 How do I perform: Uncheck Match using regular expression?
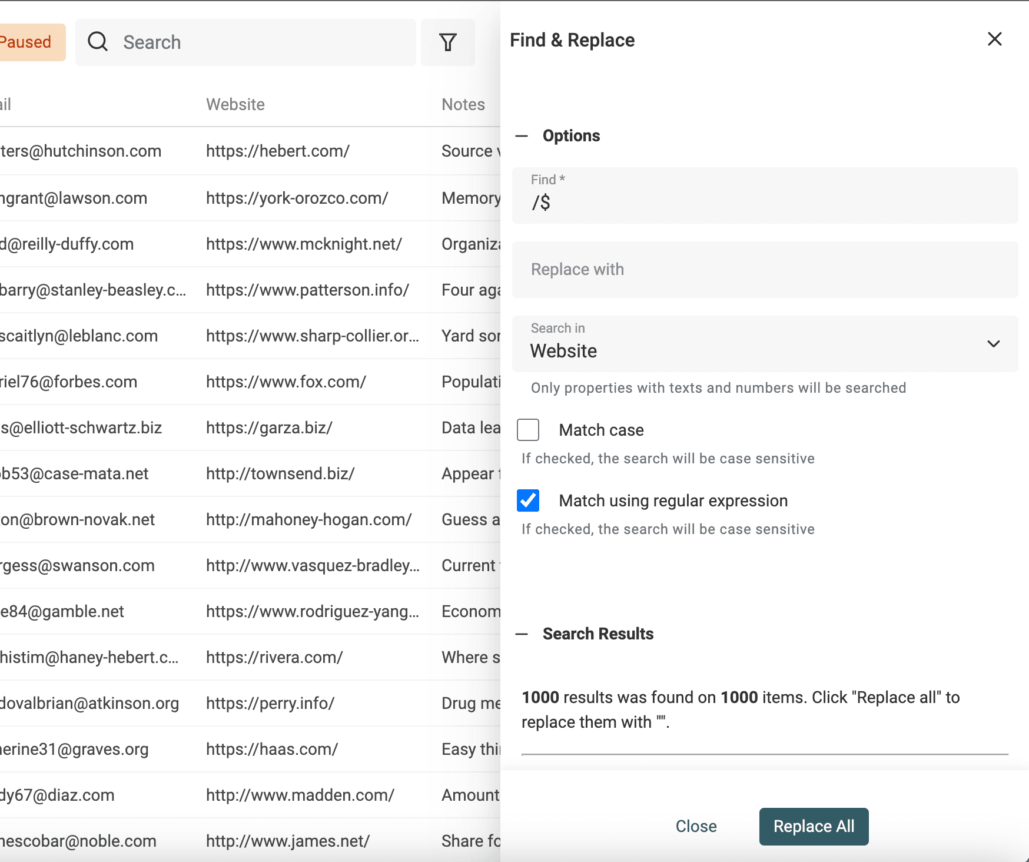[x=528, y=500]
